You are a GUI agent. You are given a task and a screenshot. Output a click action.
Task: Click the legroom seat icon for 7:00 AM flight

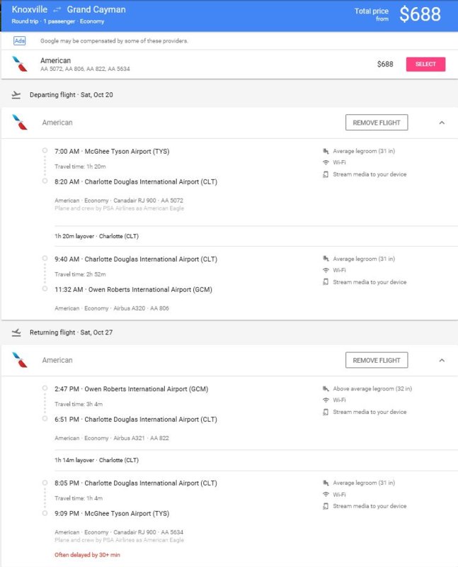(x=326, y=151)
